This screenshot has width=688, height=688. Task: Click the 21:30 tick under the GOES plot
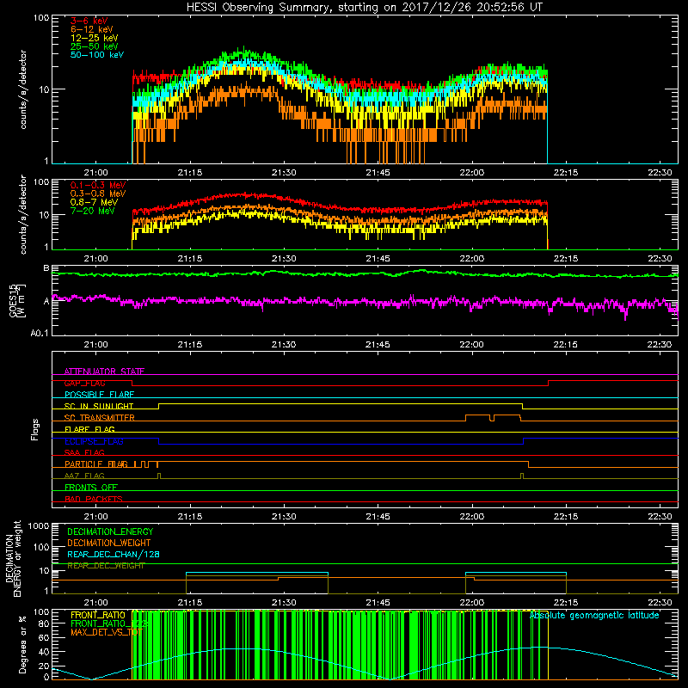point(284,345)
